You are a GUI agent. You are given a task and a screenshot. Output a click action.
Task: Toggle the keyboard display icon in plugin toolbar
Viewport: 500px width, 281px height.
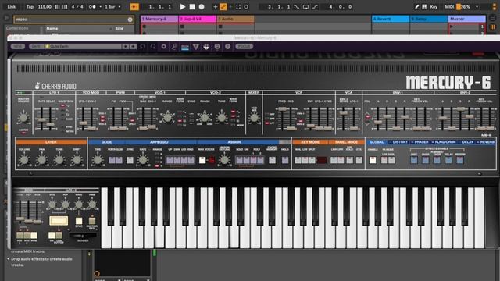[185, 47]
